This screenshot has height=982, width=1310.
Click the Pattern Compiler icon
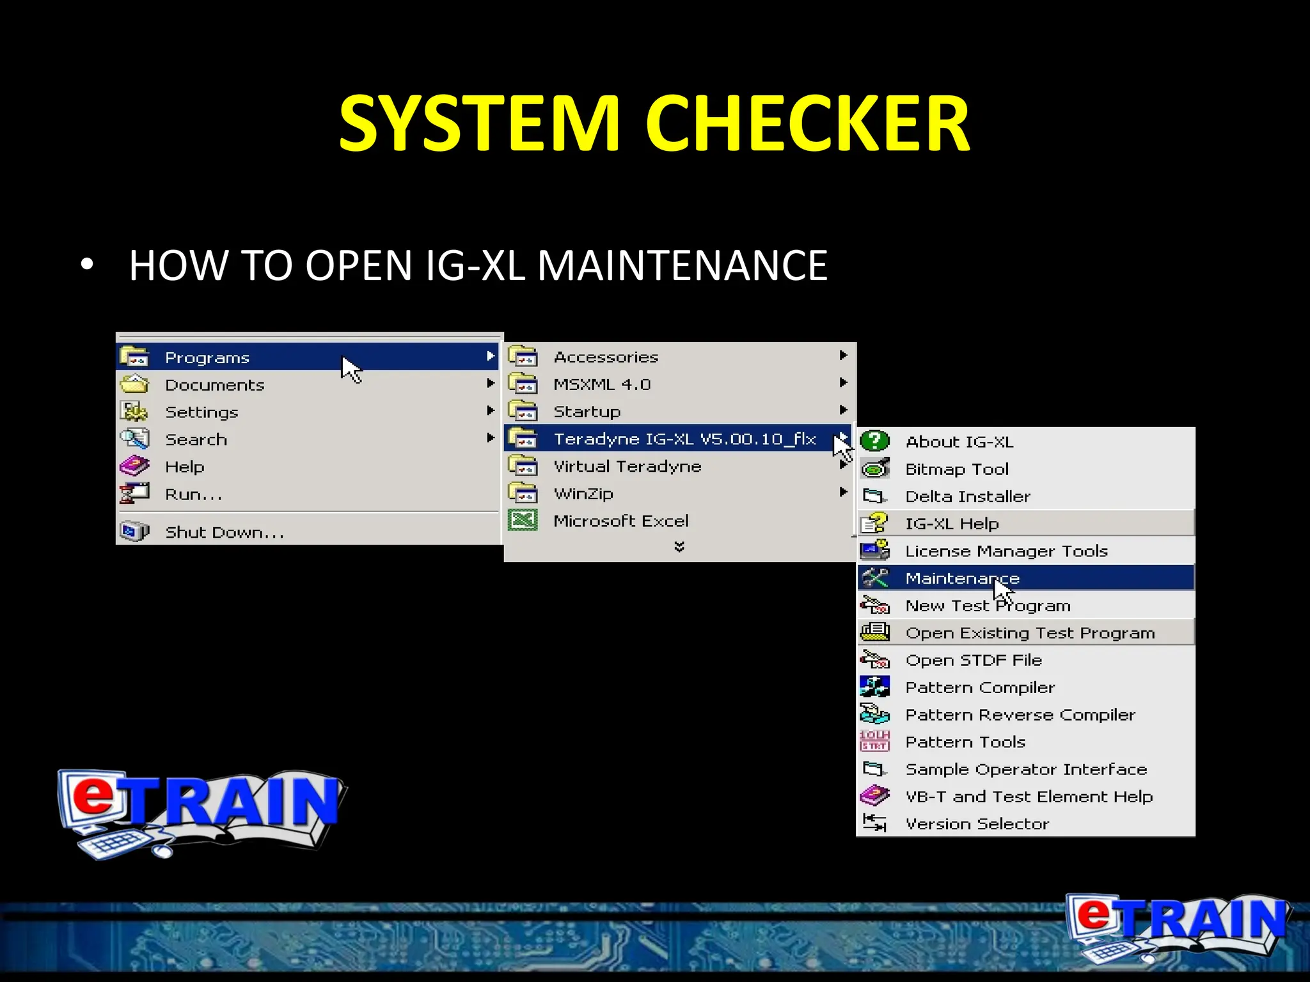[875, 687]
